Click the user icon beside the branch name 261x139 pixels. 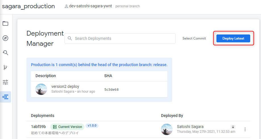(x=66, y=6)
